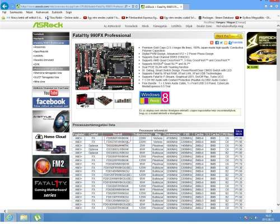
Task: Click the 4700MHz frequency cell
Action: pos(172,138)
